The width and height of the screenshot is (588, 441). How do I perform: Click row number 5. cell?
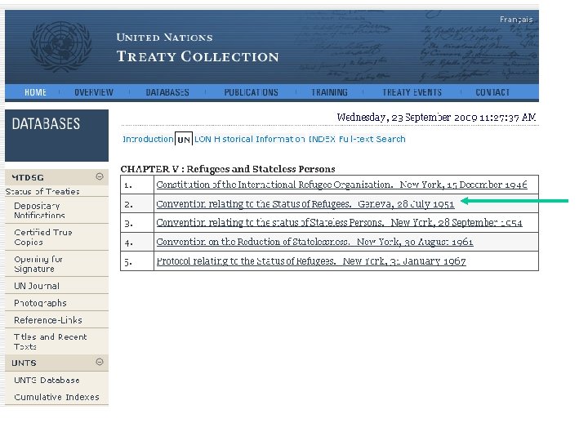coord(137,261)
